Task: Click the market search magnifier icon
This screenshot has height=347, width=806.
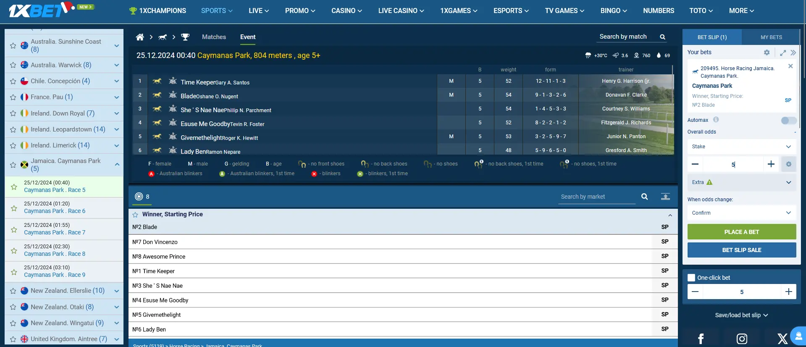Action: click(x=644, y=197)
